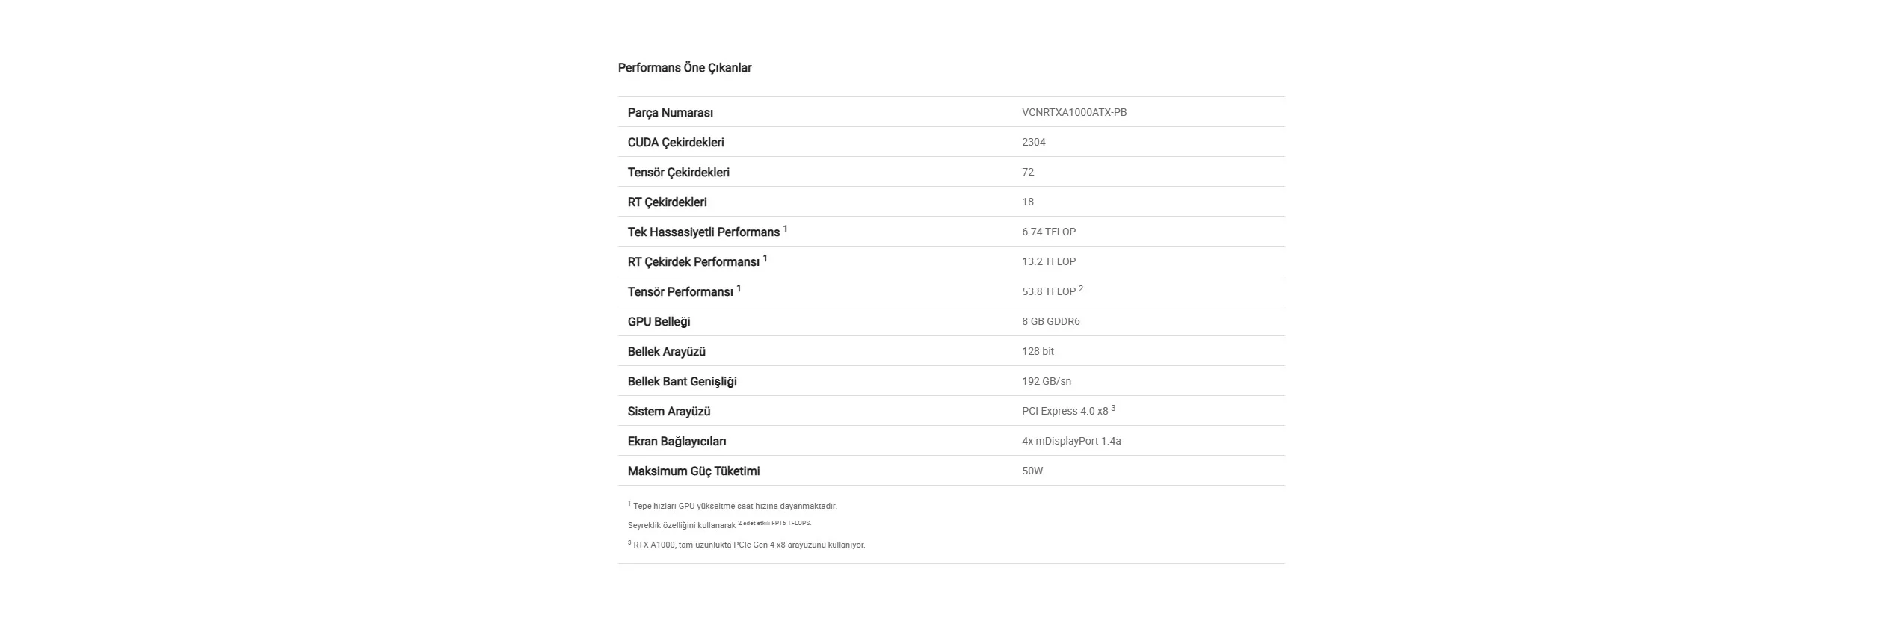Click the Parça Numarası row label
Screen dimensions: 1901x638
click(x=670, y=113)
